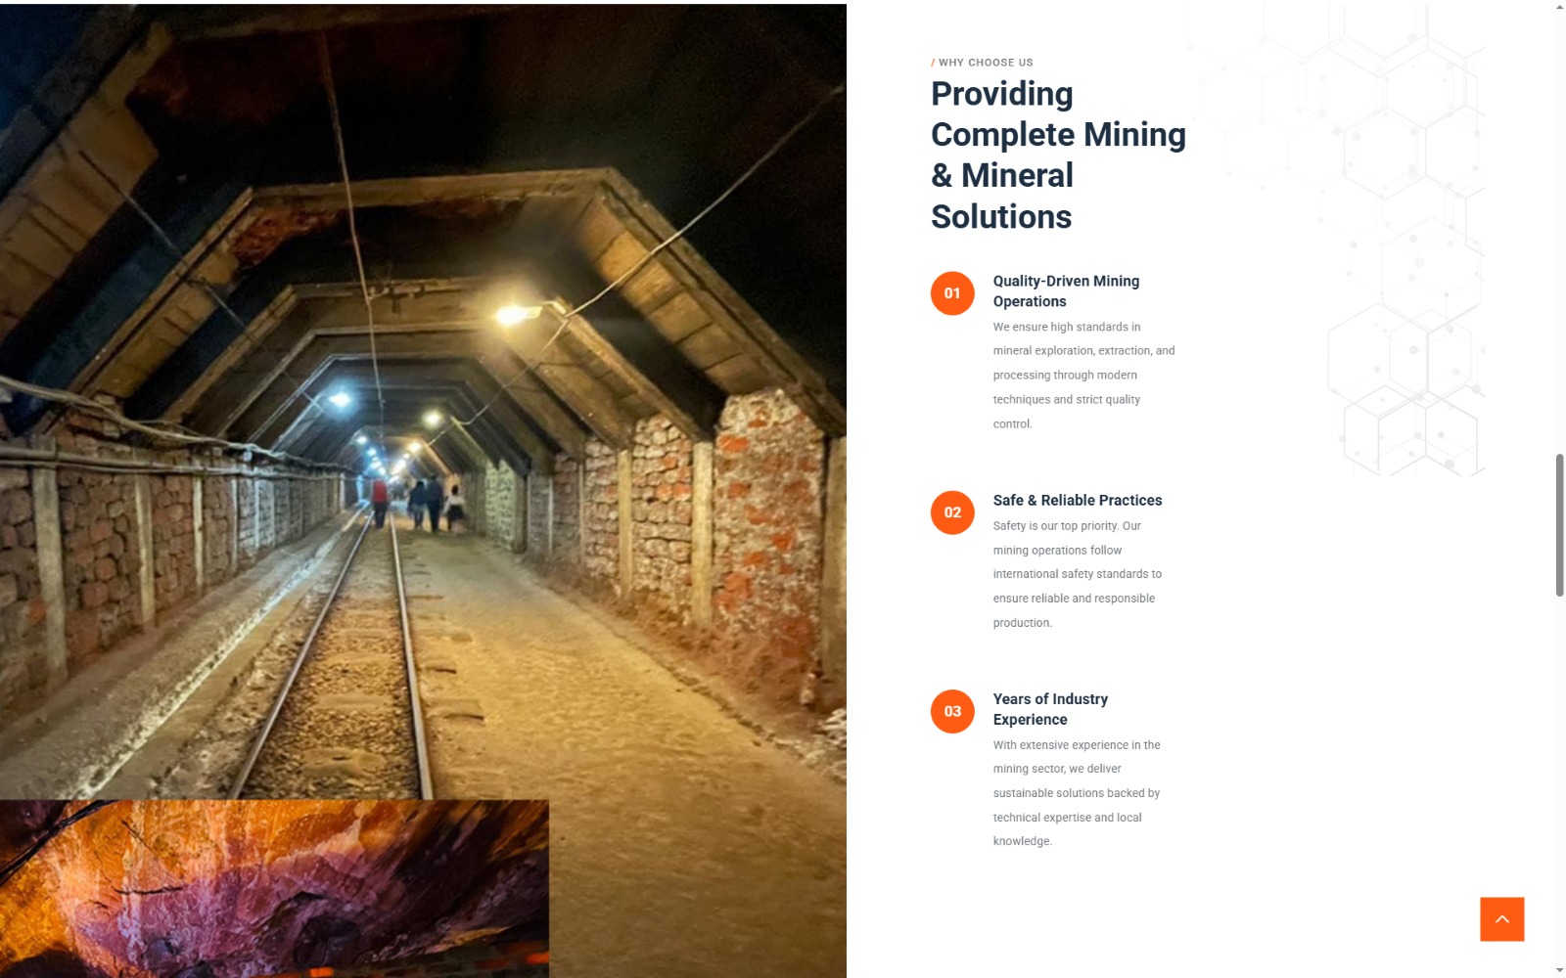Open the Years of Industry Experience heading
The width and height of the screenshot is (1566, 978).
[x=1050, y=709]
